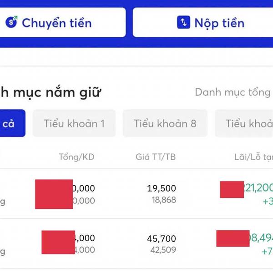Open the holding row priced 19,500

pyautogui.click(x=136, y=194)
